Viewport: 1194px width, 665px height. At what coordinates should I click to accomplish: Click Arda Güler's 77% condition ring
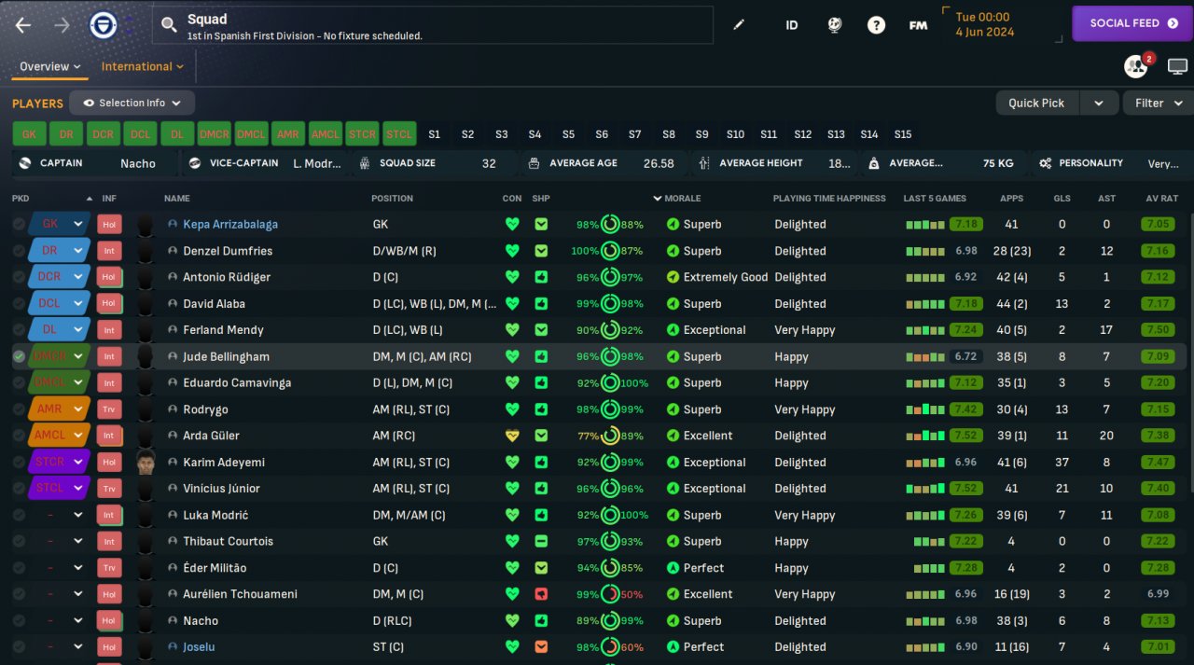tap(610, 436)
